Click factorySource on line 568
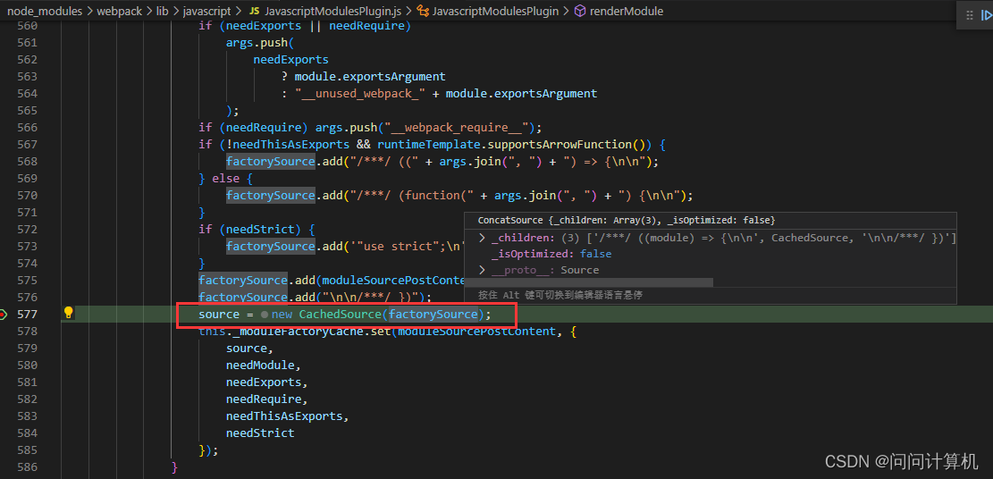The width and height of the screenshot is (993, 479). (x=271, y=162)
